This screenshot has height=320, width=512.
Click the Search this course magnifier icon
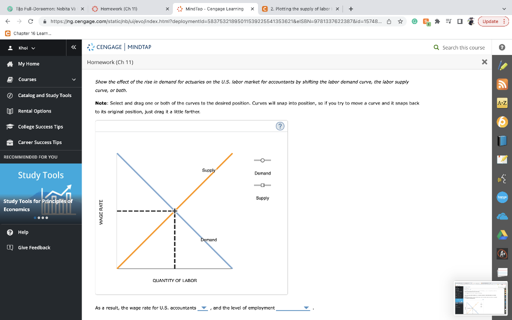tap(436, 47)
